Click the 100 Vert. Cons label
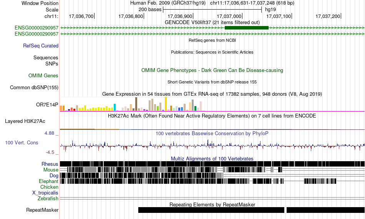Image resolution: width=365 pixels, height=219 pixels. point(22,143)
